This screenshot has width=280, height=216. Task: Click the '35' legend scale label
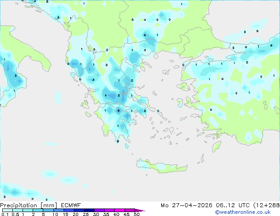coord(106,214)
